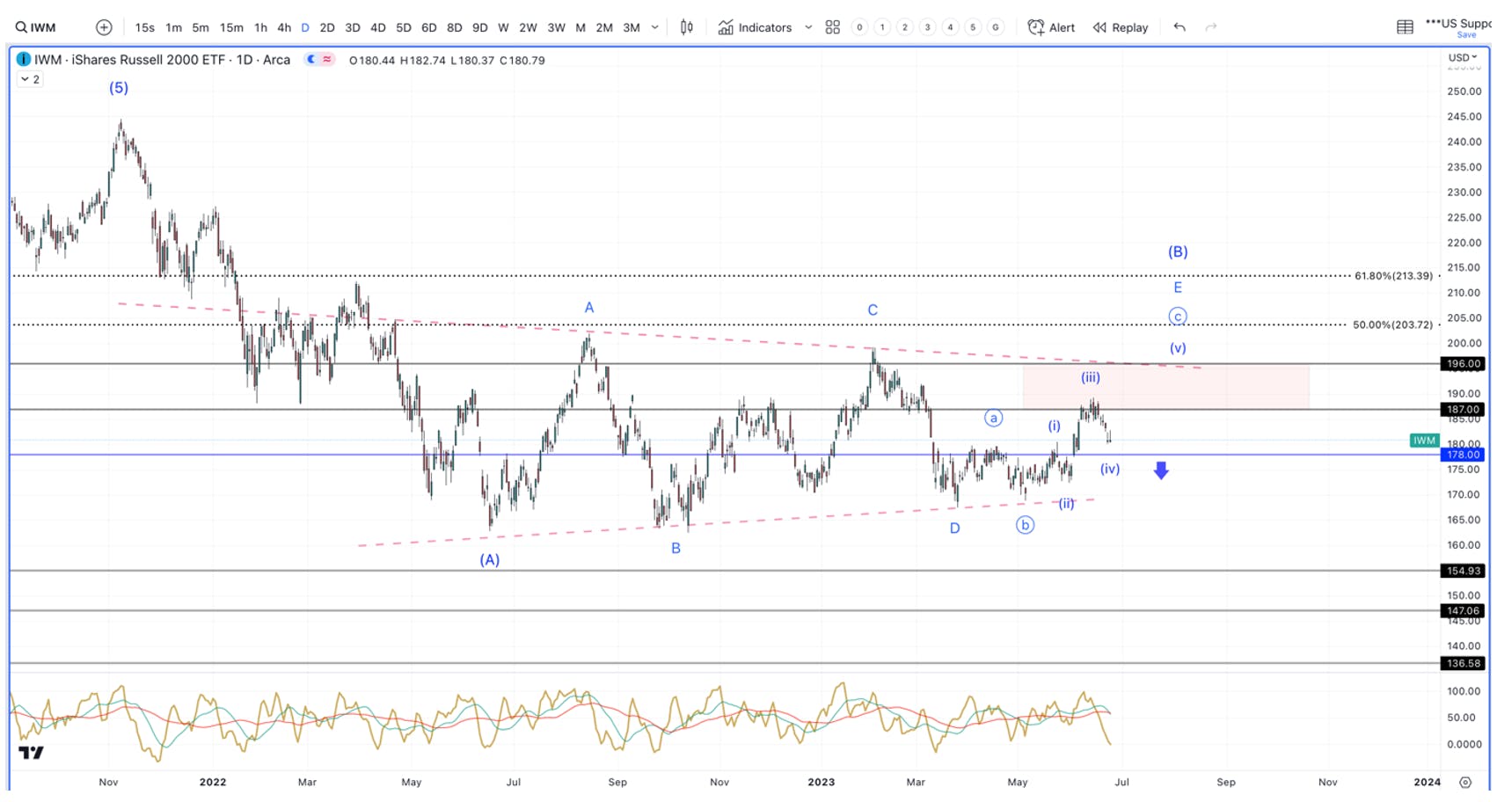
Task: Click the add symbol plus icon
Action: coord(104,27)
